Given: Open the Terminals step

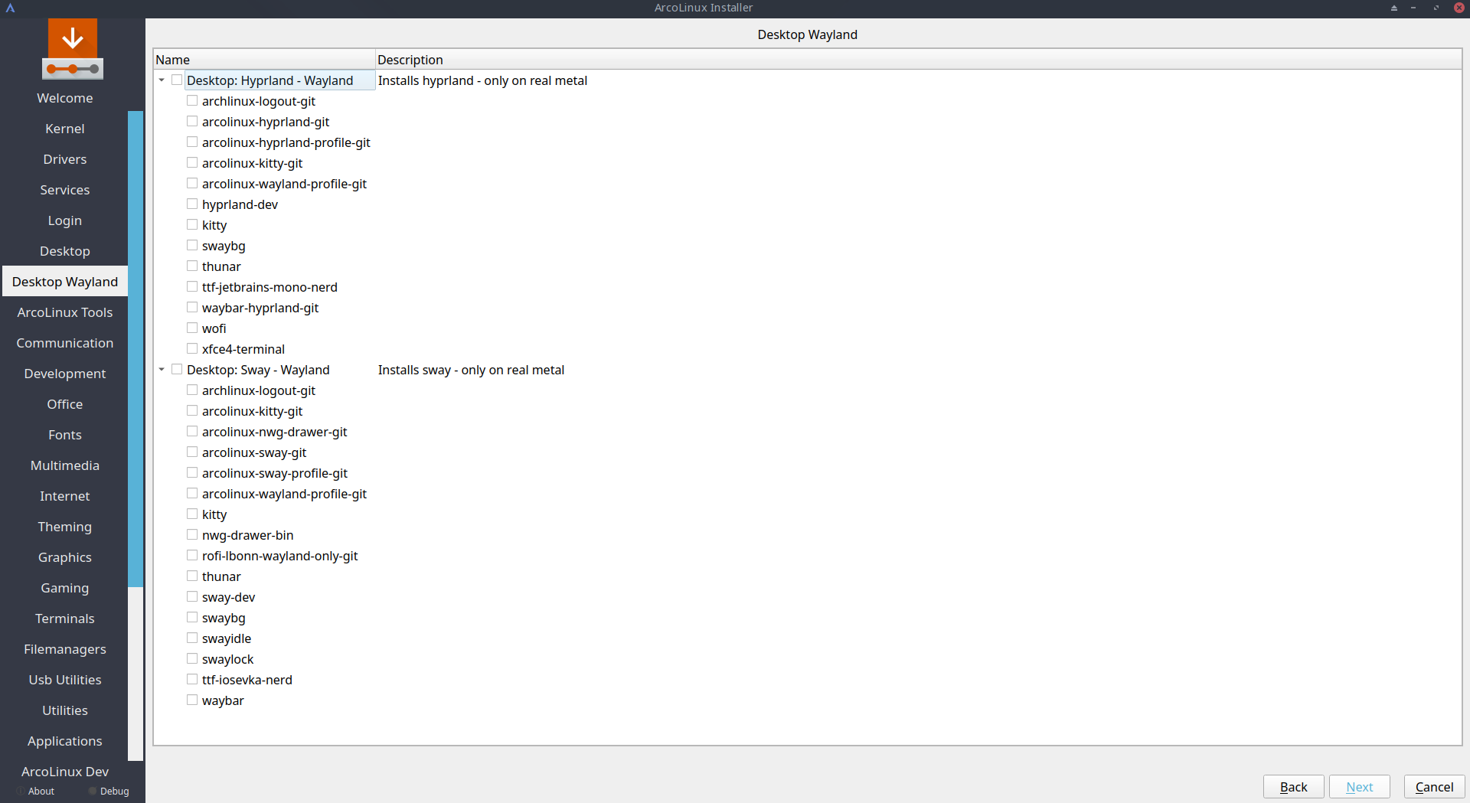Looking at the screenshot, I should (65, 619).
